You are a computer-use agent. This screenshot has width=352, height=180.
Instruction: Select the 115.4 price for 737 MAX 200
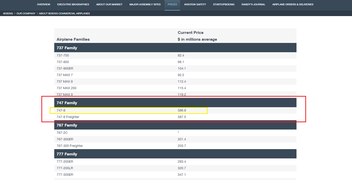182,88
